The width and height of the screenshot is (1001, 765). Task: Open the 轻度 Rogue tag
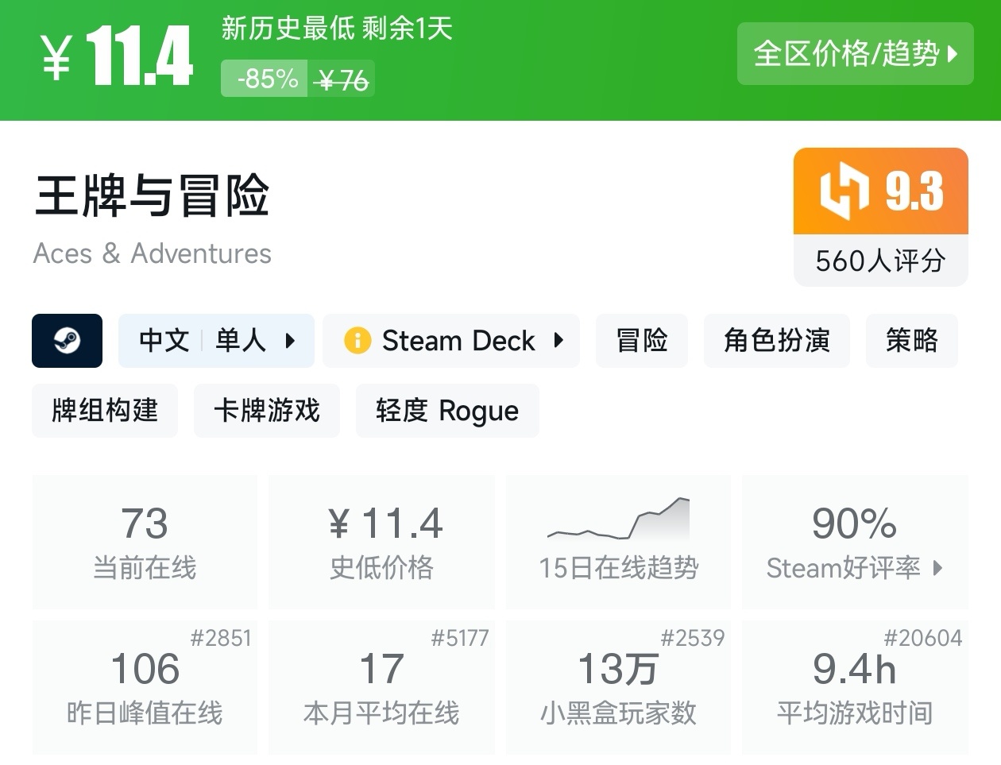coord(447,411)
